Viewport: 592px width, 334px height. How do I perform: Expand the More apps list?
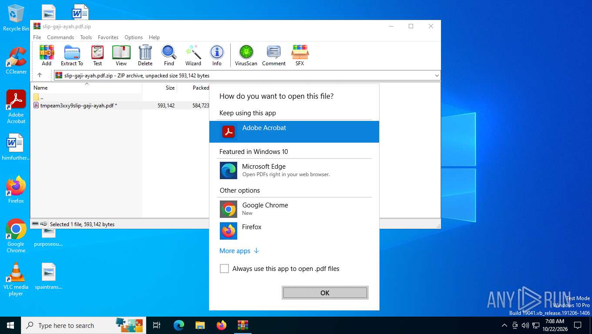point(239,251)
